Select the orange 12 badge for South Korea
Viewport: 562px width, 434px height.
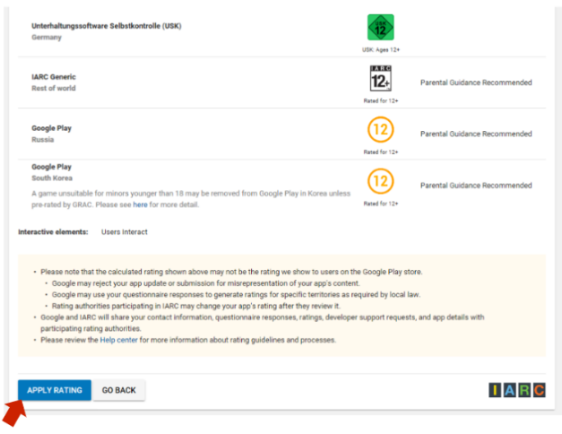[x=380, y=182]
